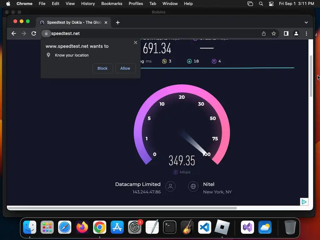Bookmark this tab with the star
This screenshot has width=320, height=240.
pyautogui.click(x=274, y=33)
